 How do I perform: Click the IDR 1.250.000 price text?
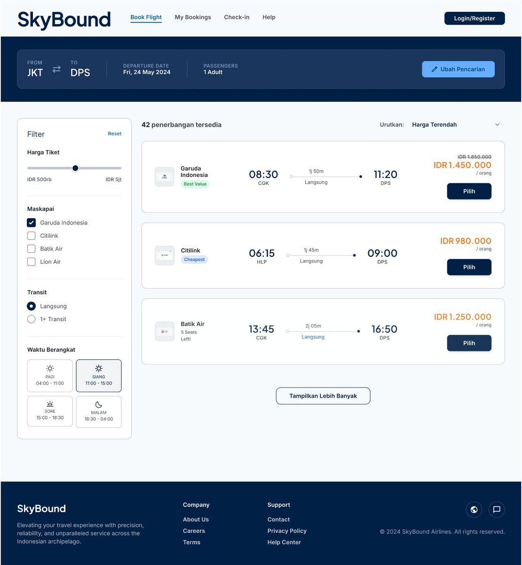pos(463,317)
